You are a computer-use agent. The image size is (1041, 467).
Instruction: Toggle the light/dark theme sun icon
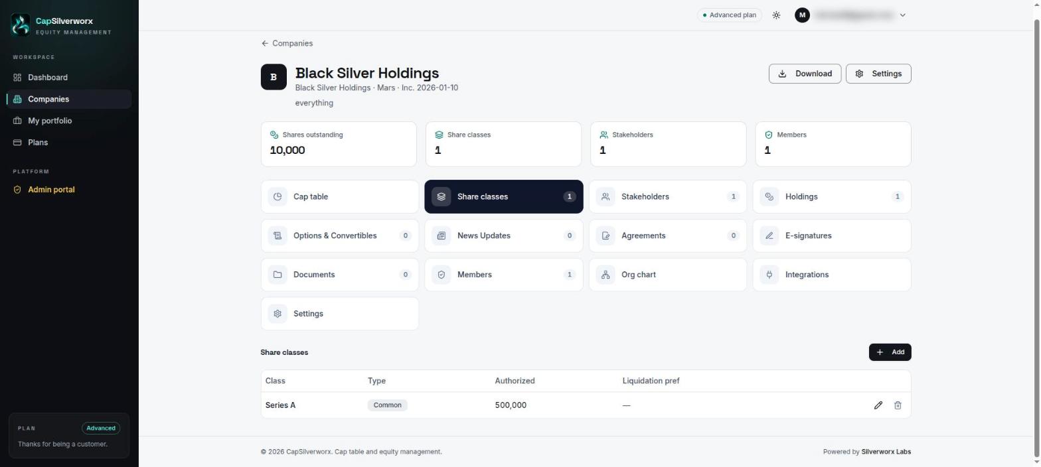click(x=776, y=15)
